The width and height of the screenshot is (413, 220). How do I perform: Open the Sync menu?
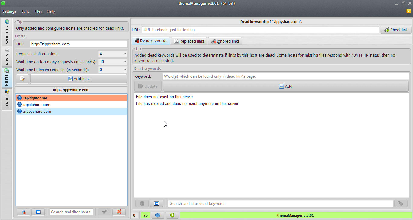click(25, 11)
